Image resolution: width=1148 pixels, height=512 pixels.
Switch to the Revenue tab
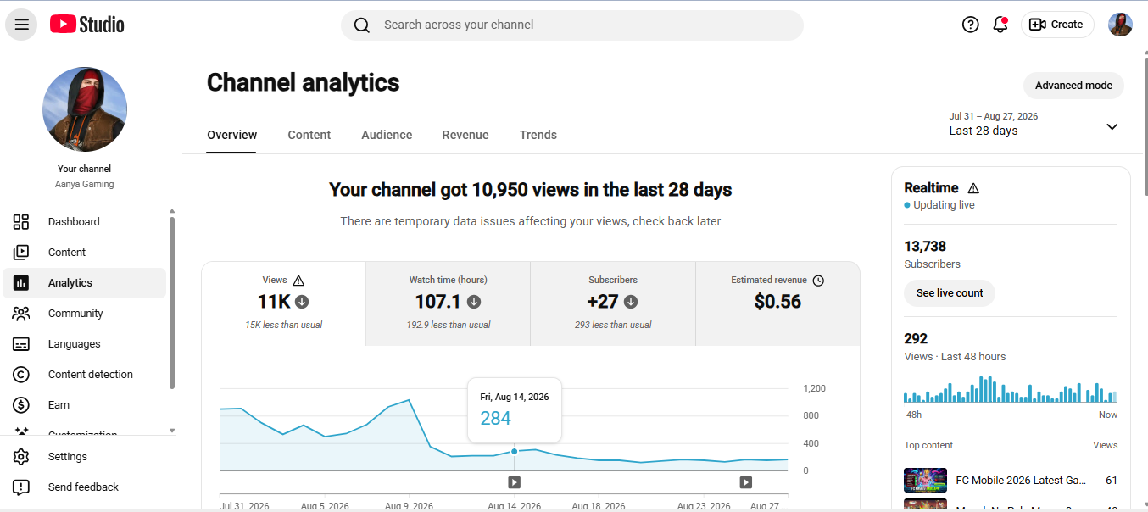(465, 135)
